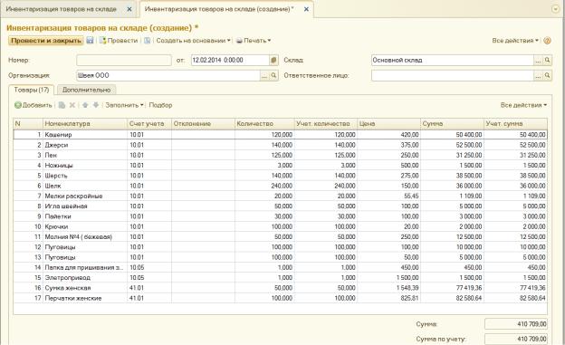Click the date field showing 12.02.2014
565x345 pixels.
pos(230,60)
